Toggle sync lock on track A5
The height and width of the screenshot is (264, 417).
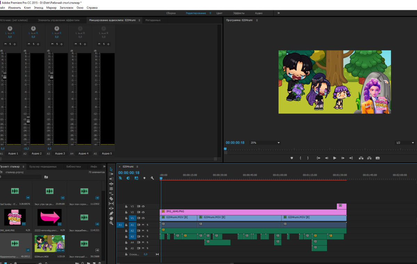click(138, 248)
